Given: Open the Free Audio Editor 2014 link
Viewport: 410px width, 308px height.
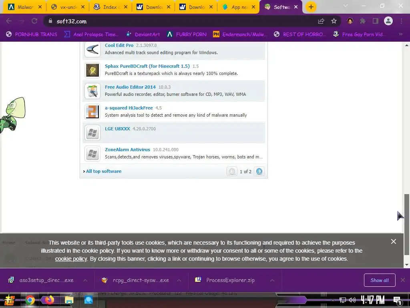Looking at the screenshot, I should point(130,87).
